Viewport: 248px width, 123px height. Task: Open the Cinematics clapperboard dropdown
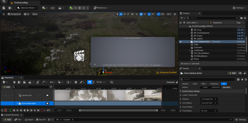click(61, 8)
